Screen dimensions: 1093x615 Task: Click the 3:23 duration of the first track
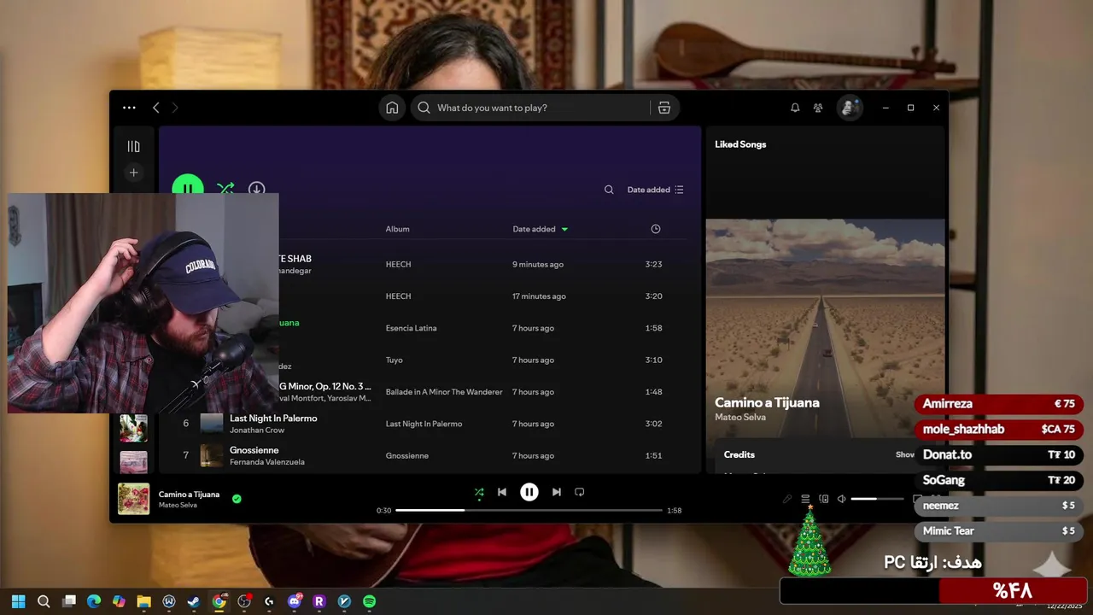(653, 265)
